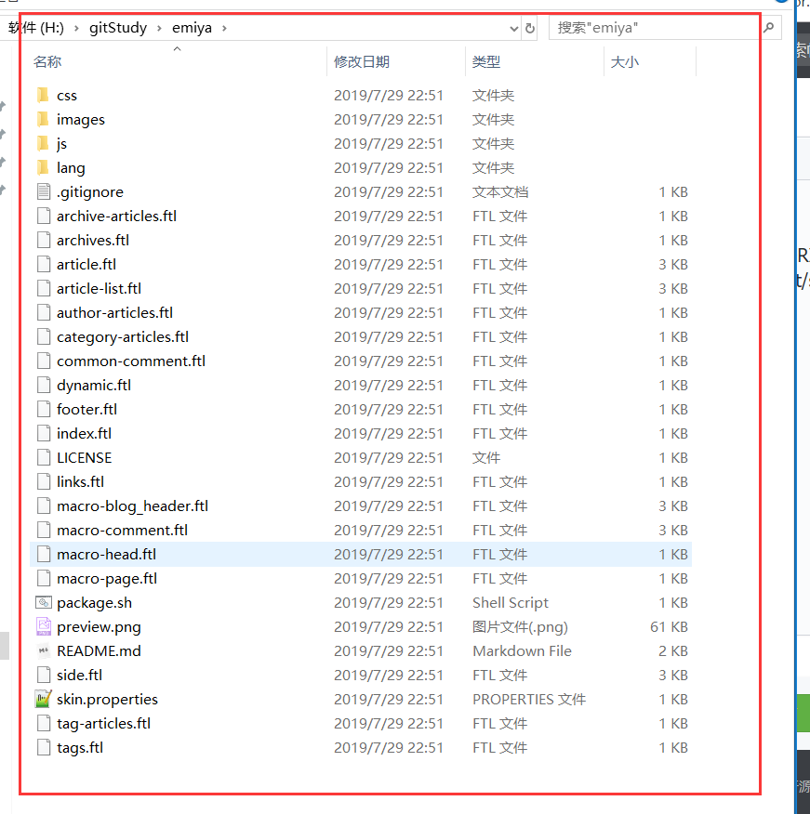The image size is (810, 814).
Task: Click the 图片文件(.png) type cell
Action: (520, 626)
